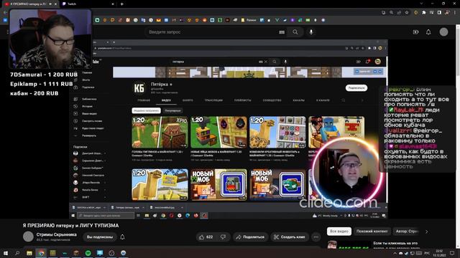The width and height of the screenshot is (460, 258).
Task: Open File Explorer from the taskbar
Action: [x=29, y=253]
